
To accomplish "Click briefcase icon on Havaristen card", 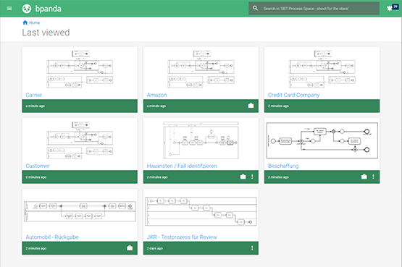I will click(243, 177).
